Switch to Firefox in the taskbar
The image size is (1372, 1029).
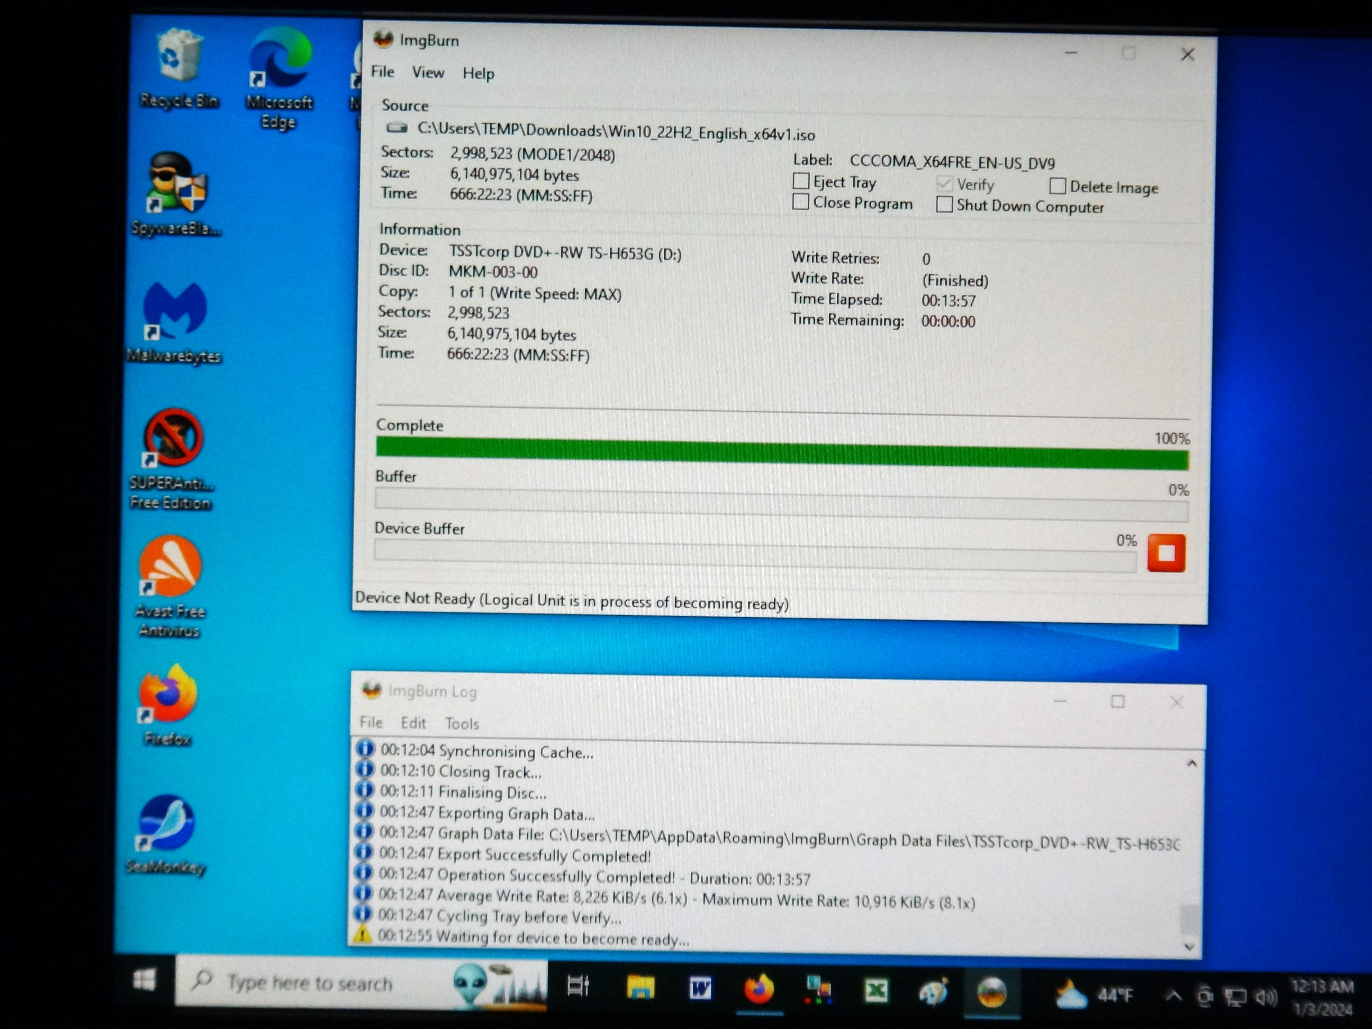click(x=759, y=989)
